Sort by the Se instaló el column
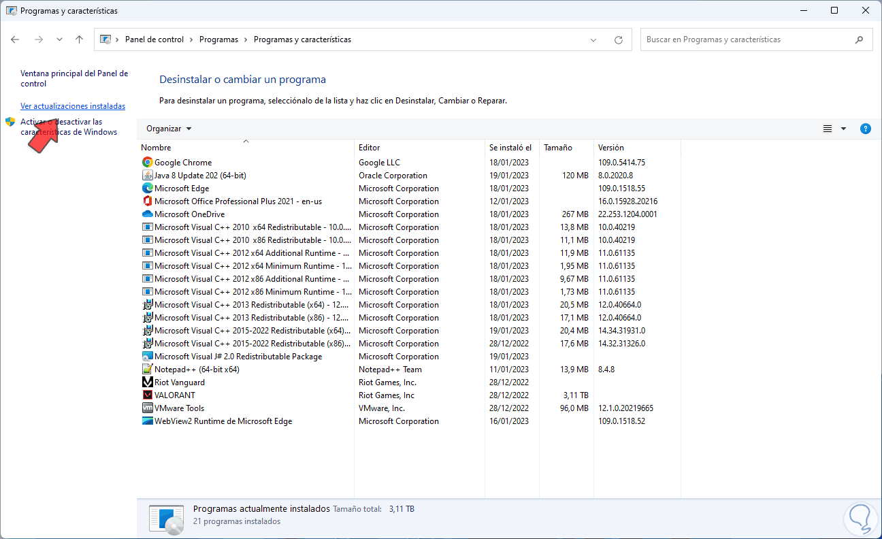 [x=512, y=148]
